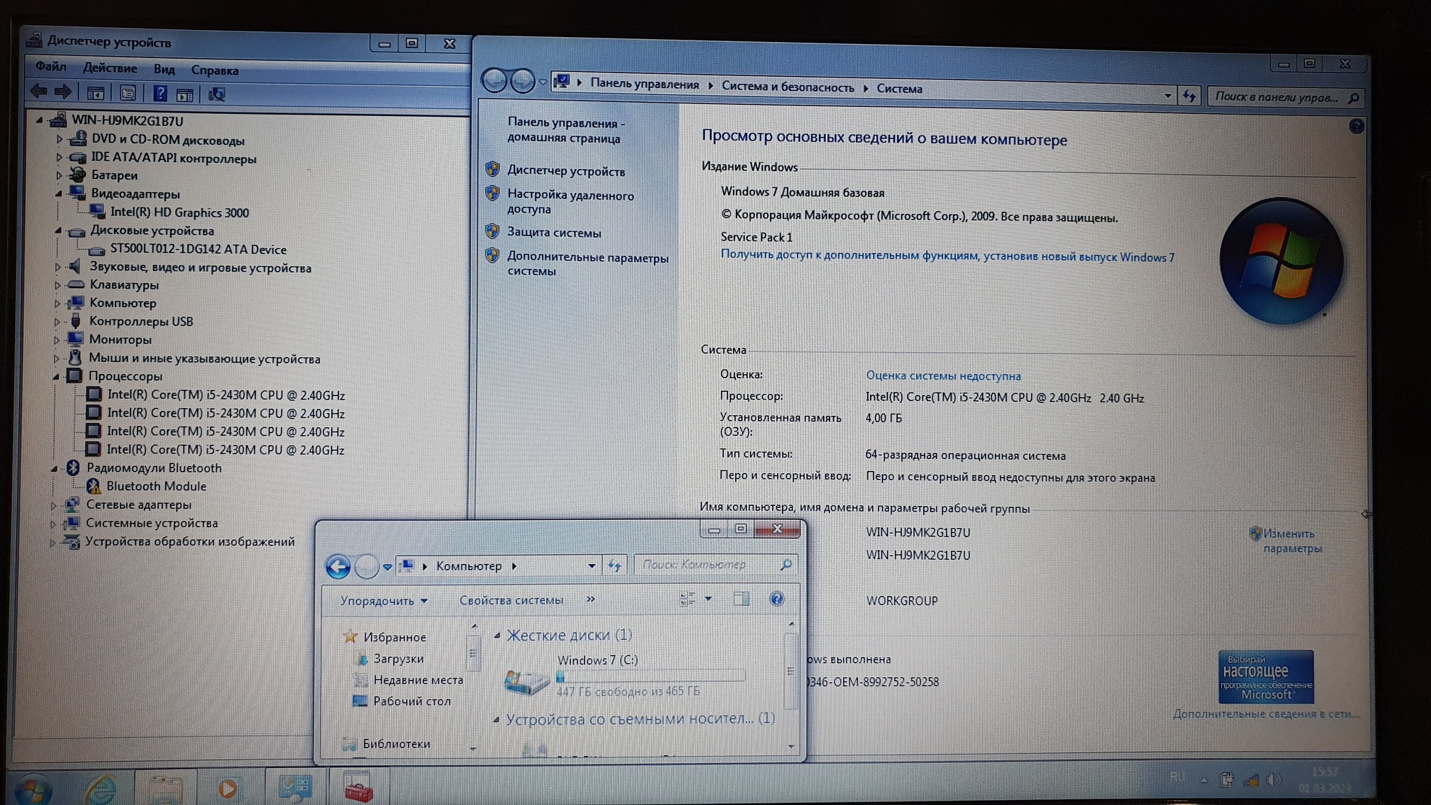Click the Explorer help icon
Image resolution: width=1431 pixels, height=805 pixels.
(x=776, y=599)
